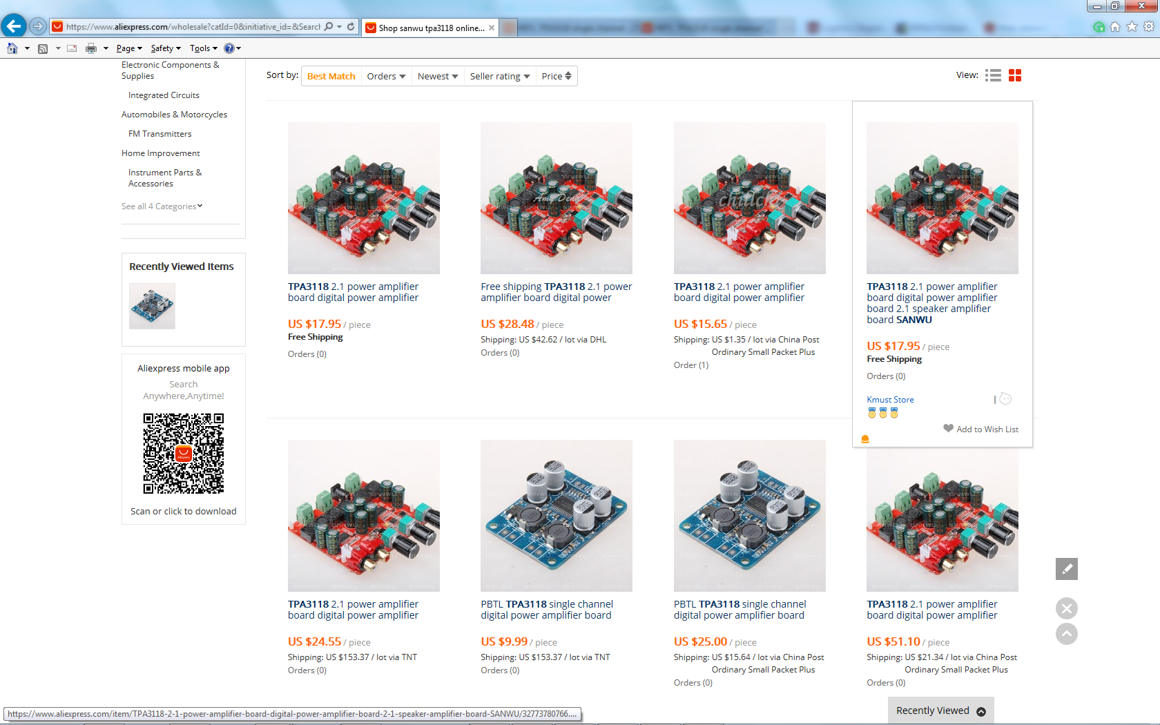Expand the Recently Viewed panel
Image resolution: width=1160 pixels, height=725 pixels.
[x=940, y=710]
